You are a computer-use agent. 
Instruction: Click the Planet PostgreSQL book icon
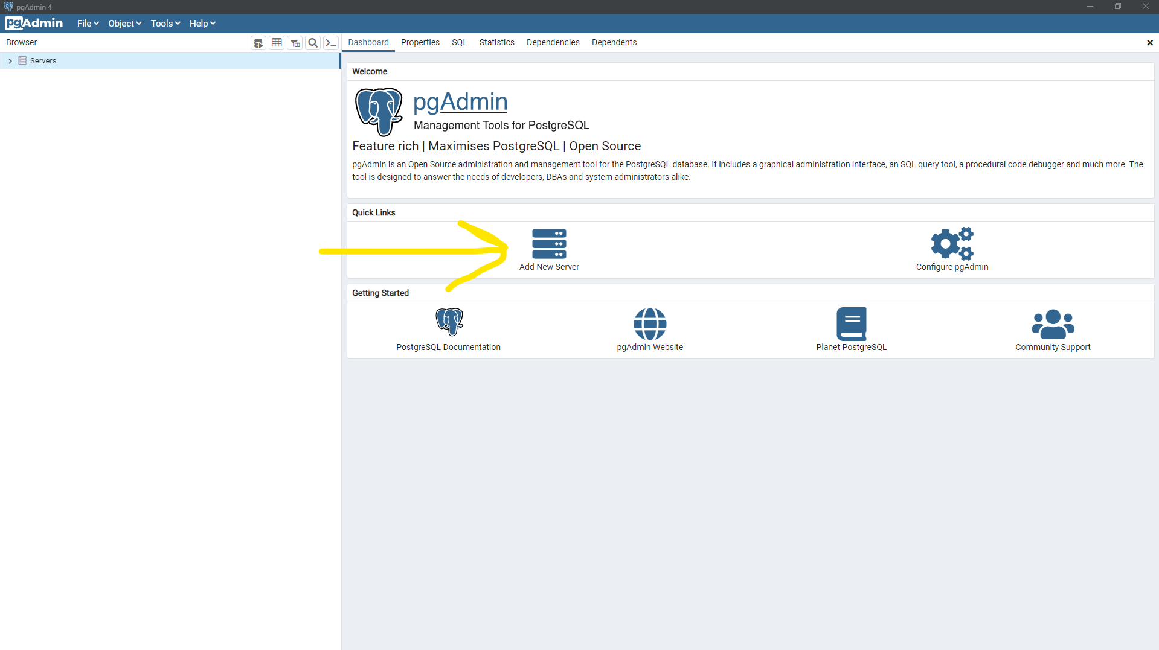851,323
